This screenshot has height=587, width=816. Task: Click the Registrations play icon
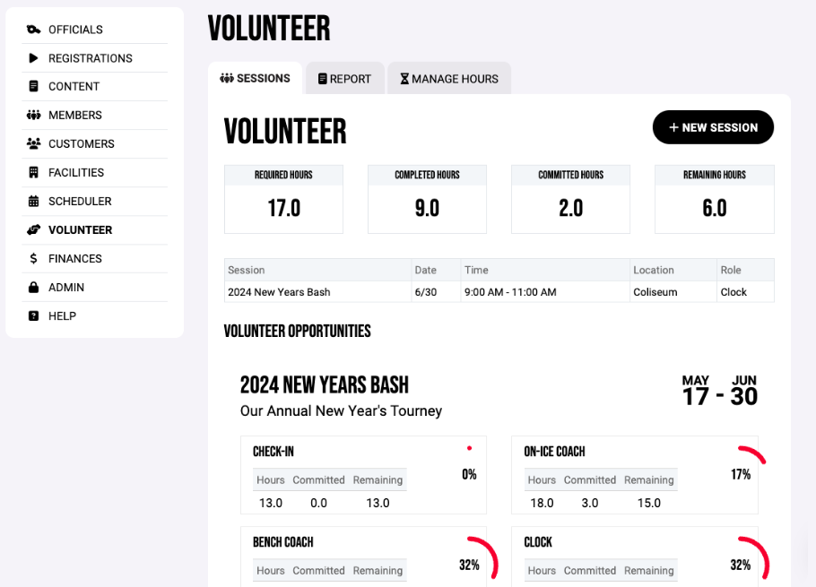click(x=33, y=58)
